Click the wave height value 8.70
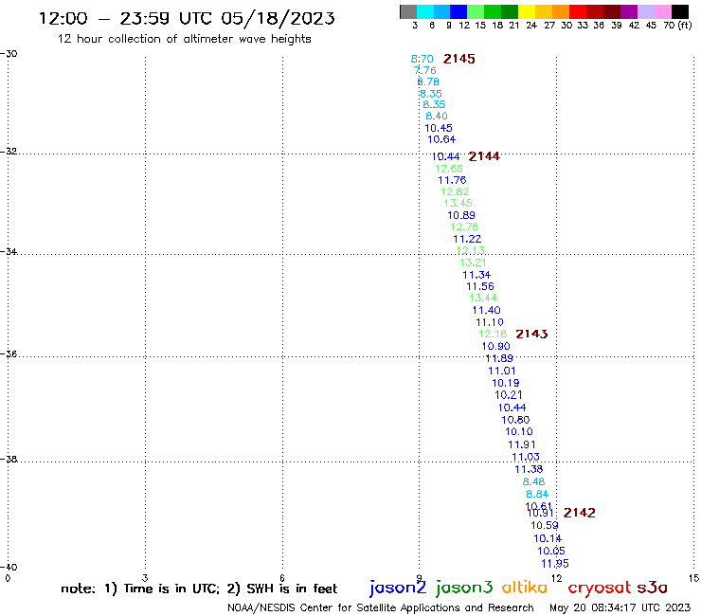The image size is (701, 616). [x=422, y=59]
